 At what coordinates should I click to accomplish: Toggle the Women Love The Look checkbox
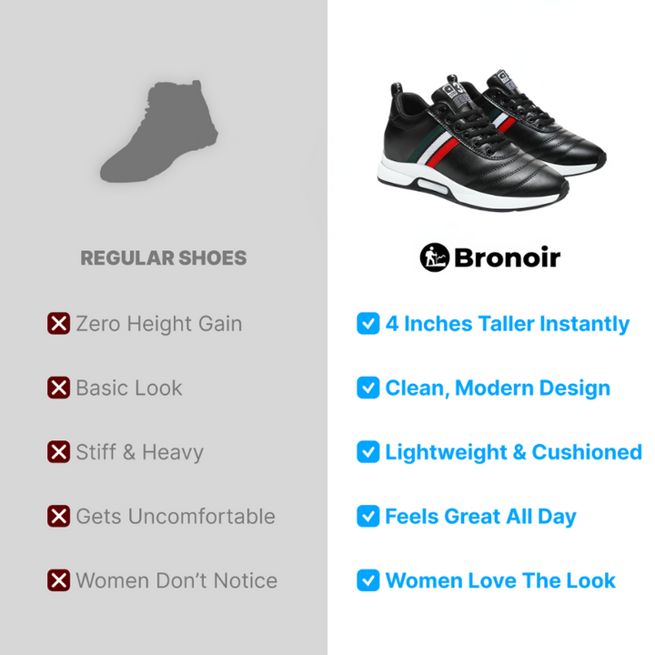[368, 580]
